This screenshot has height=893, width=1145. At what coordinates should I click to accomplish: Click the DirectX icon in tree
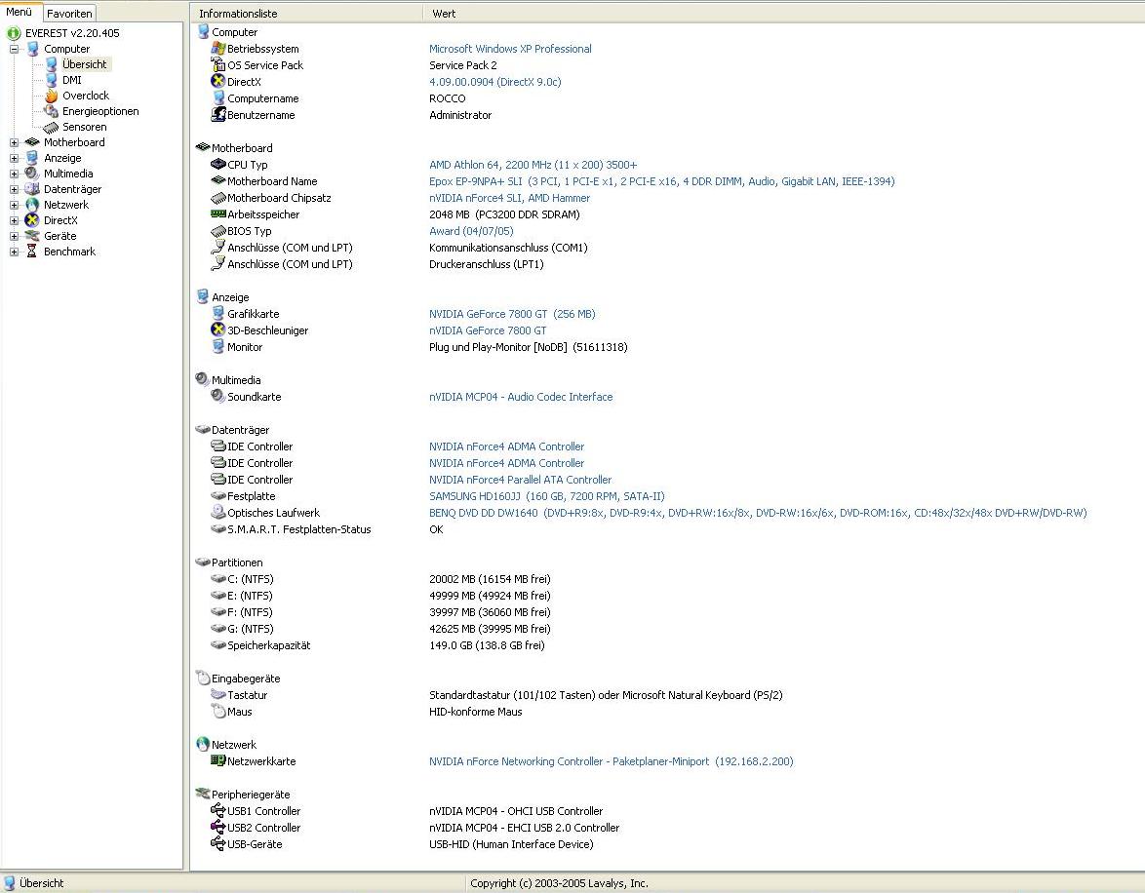[x=32, y=219]
